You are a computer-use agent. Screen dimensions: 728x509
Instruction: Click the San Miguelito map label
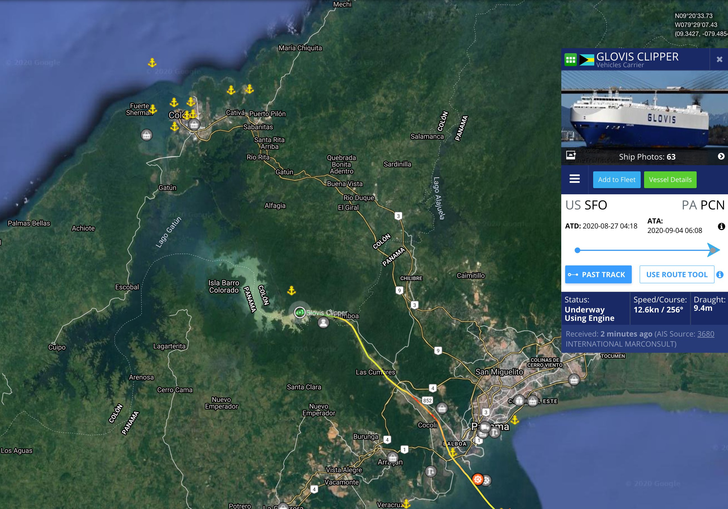coord(499,372)
